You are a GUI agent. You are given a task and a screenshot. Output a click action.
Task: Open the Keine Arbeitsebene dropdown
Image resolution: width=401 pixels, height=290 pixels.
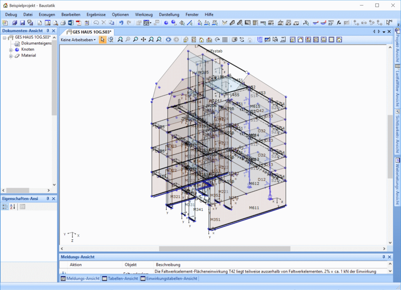point(78,40)
